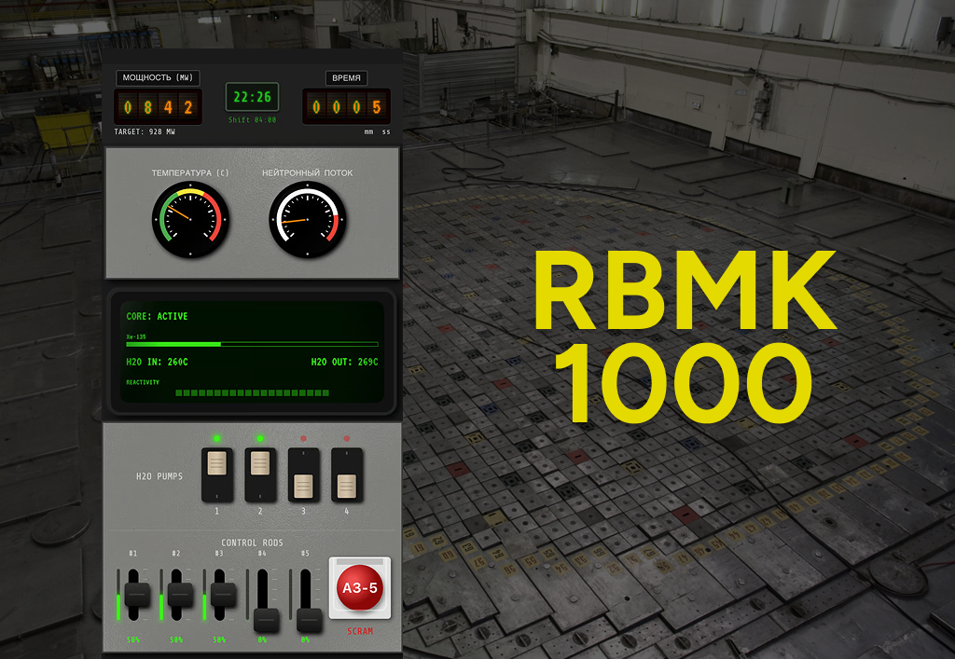This screenshot has width=955, height=659.
Task: Click the neutron flux gauge dial
Action: click(x=308, y=219)
